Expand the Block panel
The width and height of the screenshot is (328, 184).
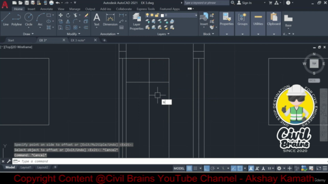click(x=209, y=34)
